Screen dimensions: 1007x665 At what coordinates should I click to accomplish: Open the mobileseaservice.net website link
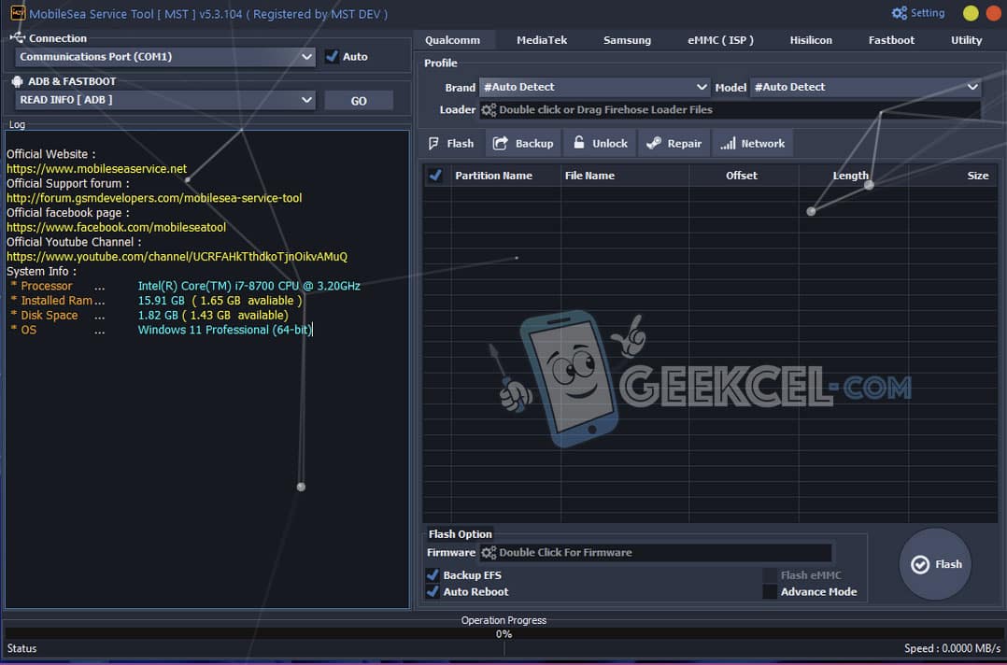pos(96,169)
